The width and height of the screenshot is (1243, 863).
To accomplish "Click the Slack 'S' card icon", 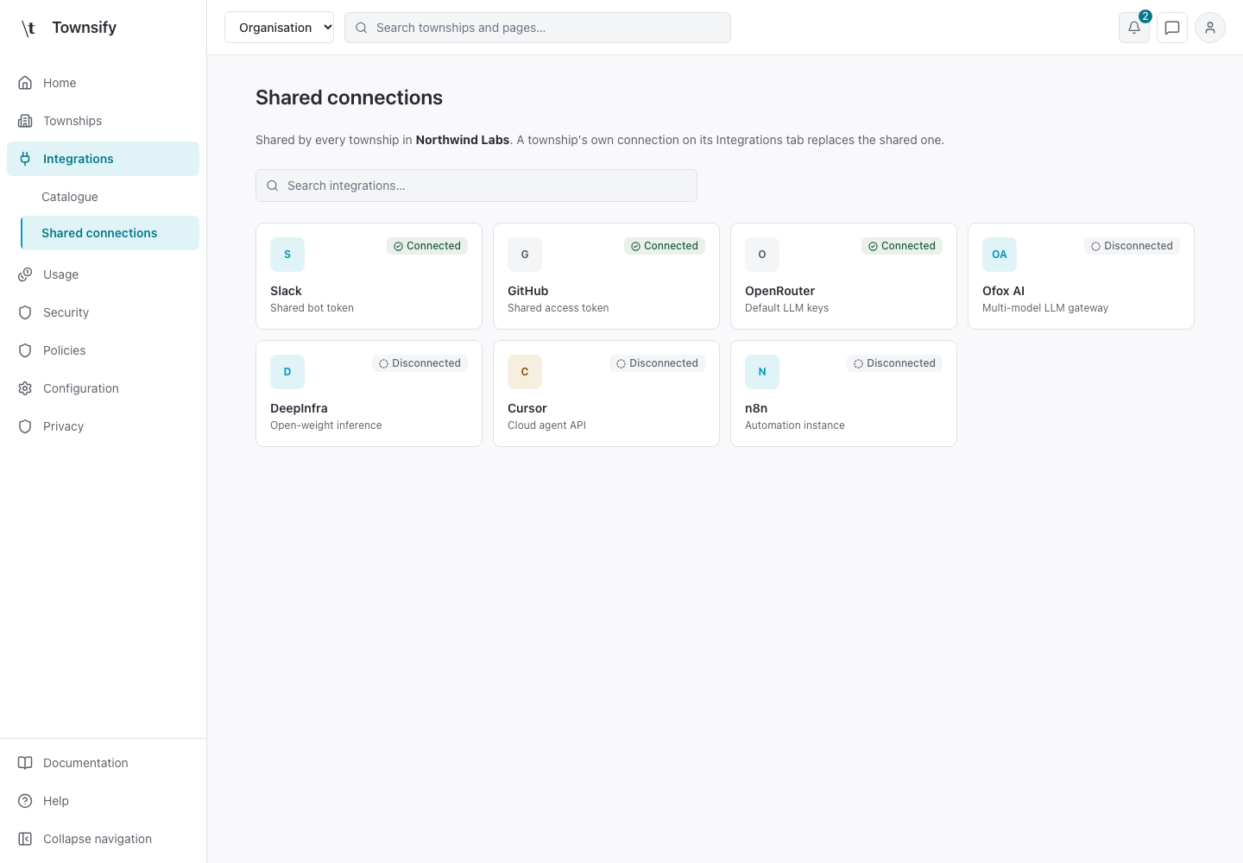I will (287, 255).
